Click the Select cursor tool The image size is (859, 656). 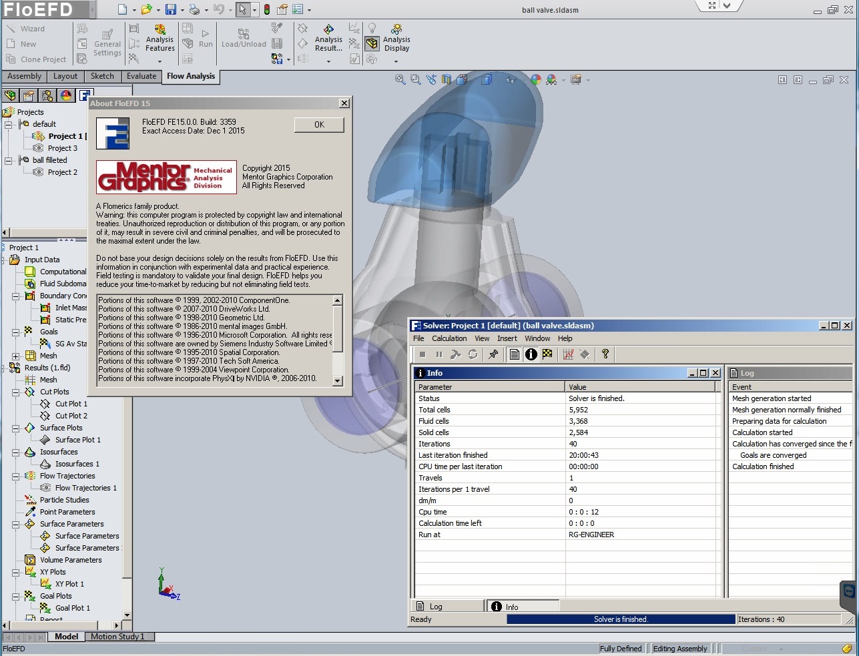click(243, 9)
